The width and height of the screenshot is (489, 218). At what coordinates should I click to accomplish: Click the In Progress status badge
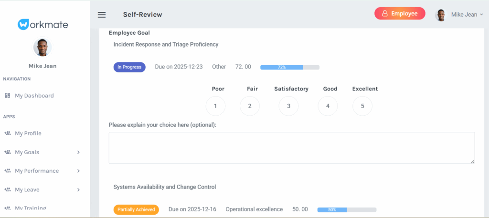129,67
